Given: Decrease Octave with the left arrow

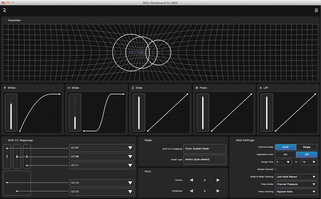Looking at the screenshot, I should 192,180.
